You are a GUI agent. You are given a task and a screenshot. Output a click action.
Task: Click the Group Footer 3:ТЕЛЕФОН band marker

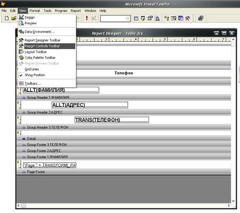pos(24,145)
